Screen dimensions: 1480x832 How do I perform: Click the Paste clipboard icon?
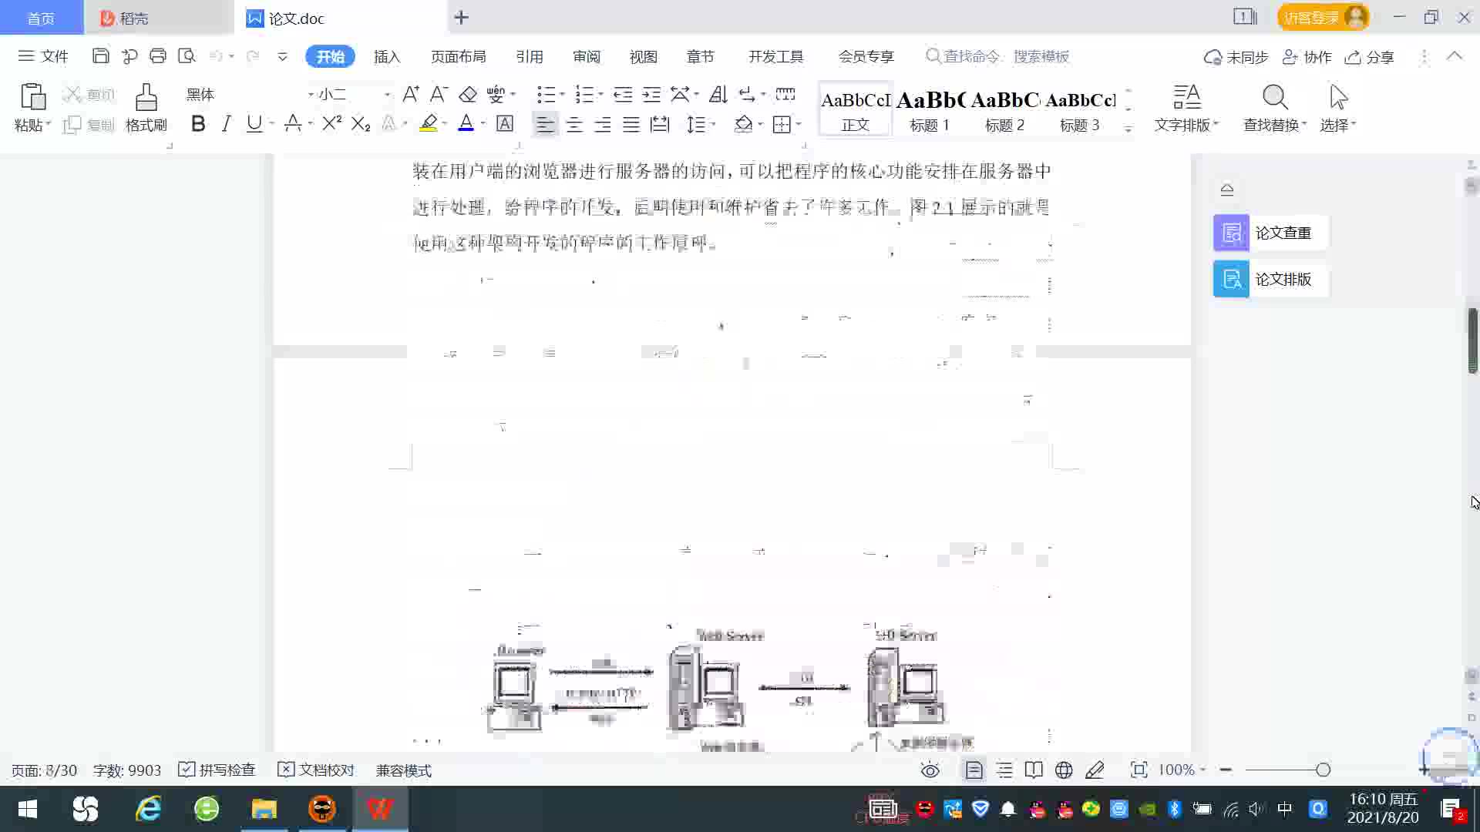[x=32, y=98]
